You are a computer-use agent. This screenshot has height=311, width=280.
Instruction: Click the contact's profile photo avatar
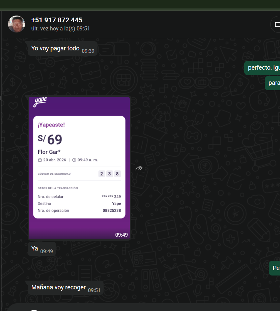17,24
